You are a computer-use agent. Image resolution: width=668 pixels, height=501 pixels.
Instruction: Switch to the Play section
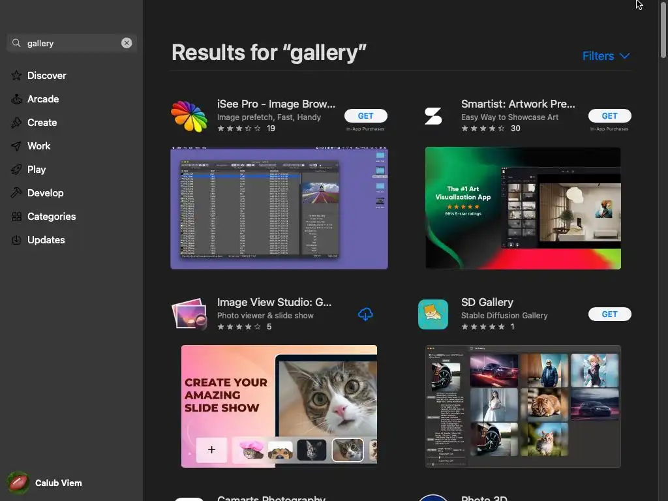click(37, 170)
